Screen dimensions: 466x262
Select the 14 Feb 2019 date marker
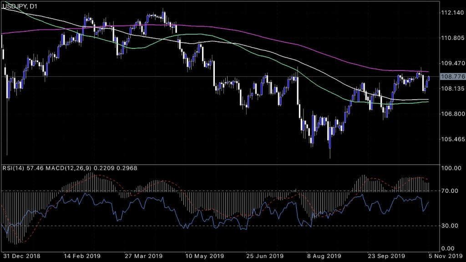point(83,256)
